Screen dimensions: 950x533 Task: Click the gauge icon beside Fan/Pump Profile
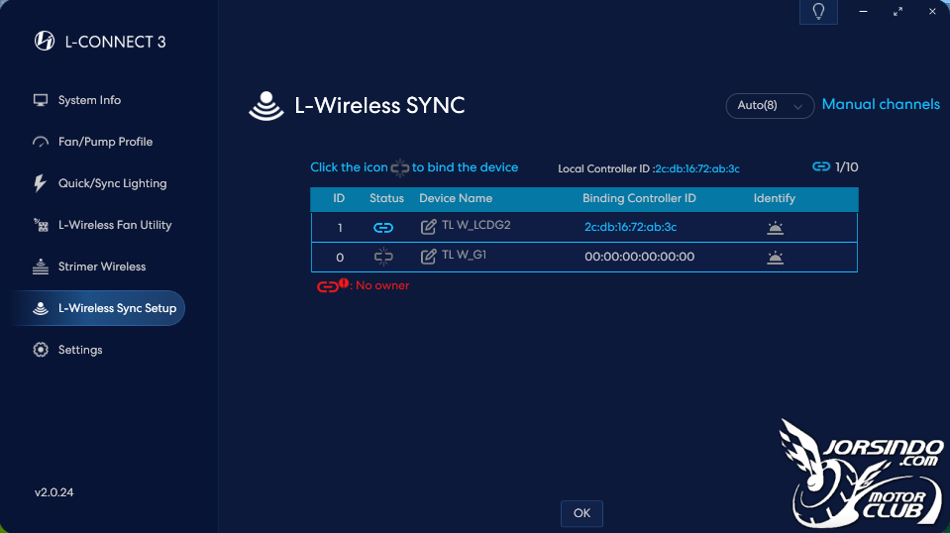41,142
